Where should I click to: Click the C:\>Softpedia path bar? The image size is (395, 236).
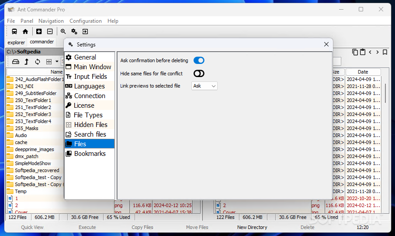click(35, 52)
